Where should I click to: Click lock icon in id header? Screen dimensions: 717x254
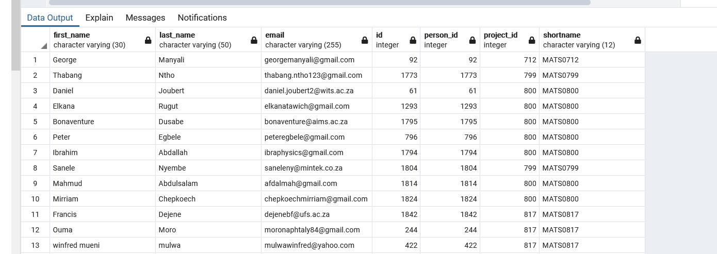click(x=413, y=40)
